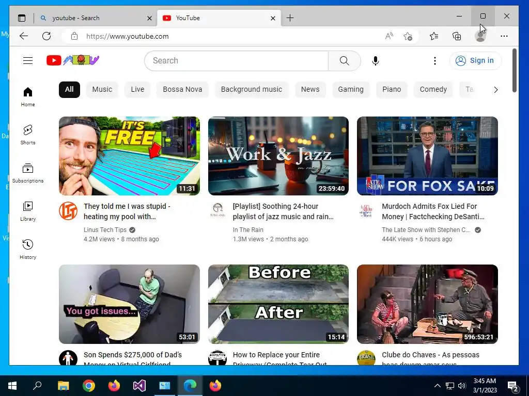The height and width of the screenshot is (396, 529).
Task: Click the page vertical scrollbar
Action: click(x=514, y=70)
